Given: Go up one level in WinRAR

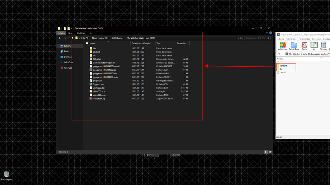Looking at the screenshot, I should [279, 54].
